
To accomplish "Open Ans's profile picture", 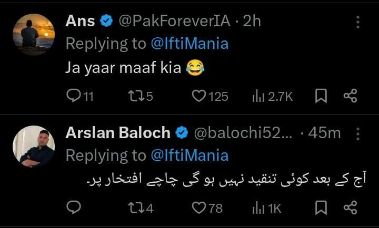I will click(33, 34).
